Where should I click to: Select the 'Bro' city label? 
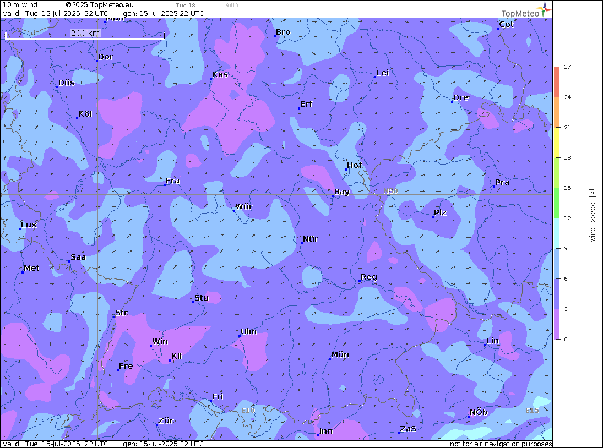(x=283, y=32)
